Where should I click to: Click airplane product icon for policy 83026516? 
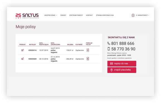23,50
